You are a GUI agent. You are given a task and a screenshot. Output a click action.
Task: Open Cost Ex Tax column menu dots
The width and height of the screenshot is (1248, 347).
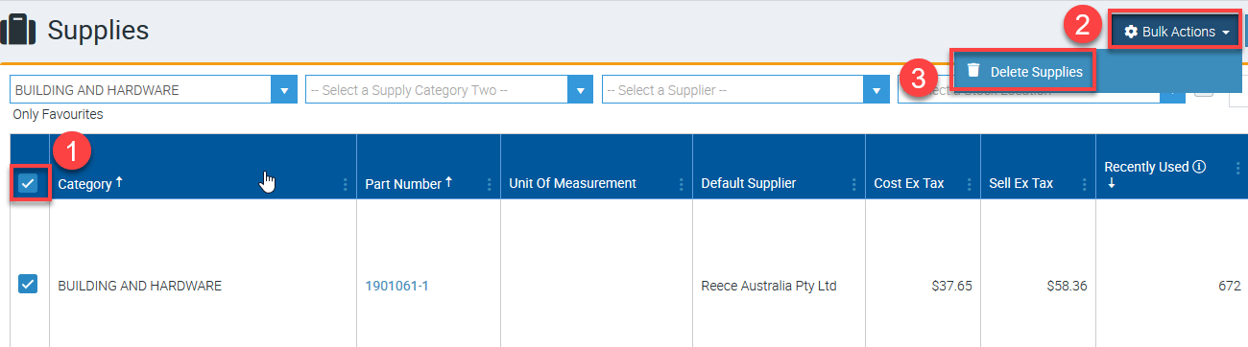[970, 184]
